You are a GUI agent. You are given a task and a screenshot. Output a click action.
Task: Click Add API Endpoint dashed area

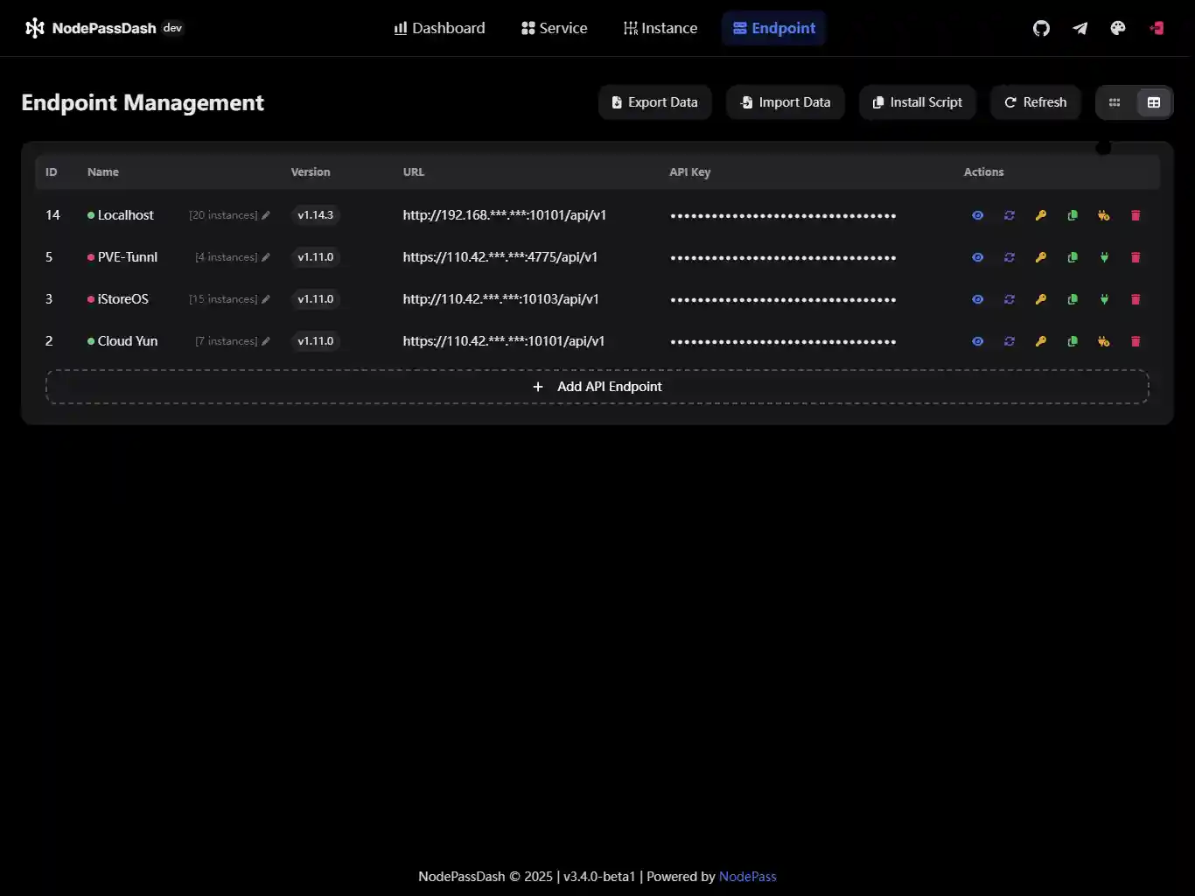(x=597, y=386)
